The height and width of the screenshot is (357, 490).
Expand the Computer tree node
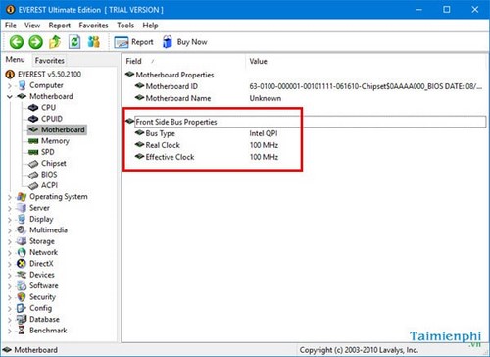(x=10, y=86)
